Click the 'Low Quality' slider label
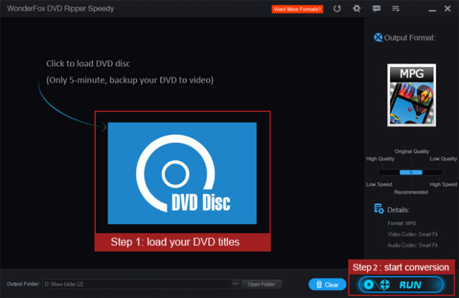The width and height of the screenshot is (459, 298). point(443,158)
